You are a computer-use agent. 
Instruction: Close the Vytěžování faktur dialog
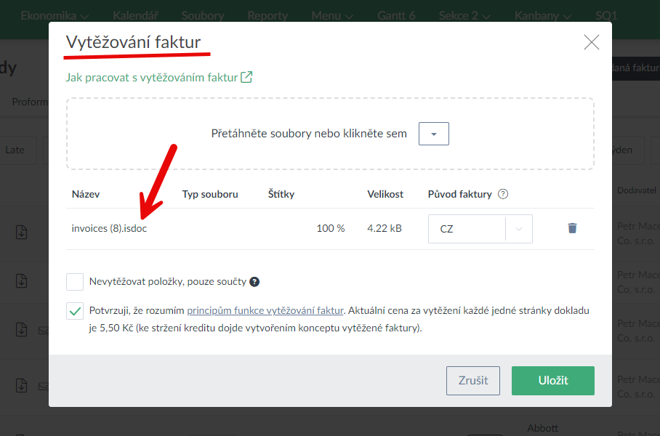click(x=592, y=42)
